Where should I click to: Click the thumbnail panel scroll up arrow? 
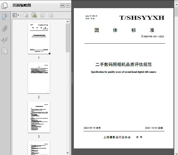[x=68, y=22]
